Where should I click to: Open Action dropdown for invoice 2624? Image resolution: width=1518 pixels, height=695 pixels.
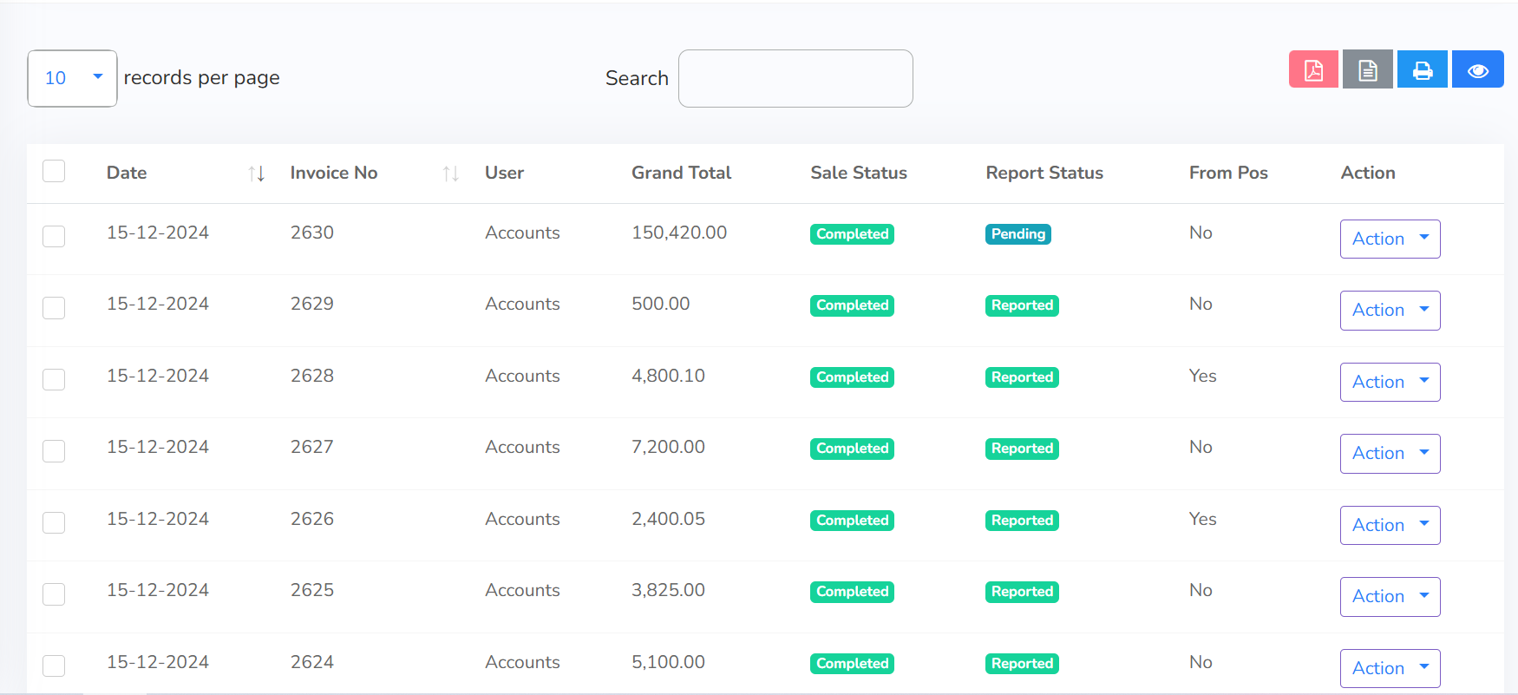pos(1390,668)
